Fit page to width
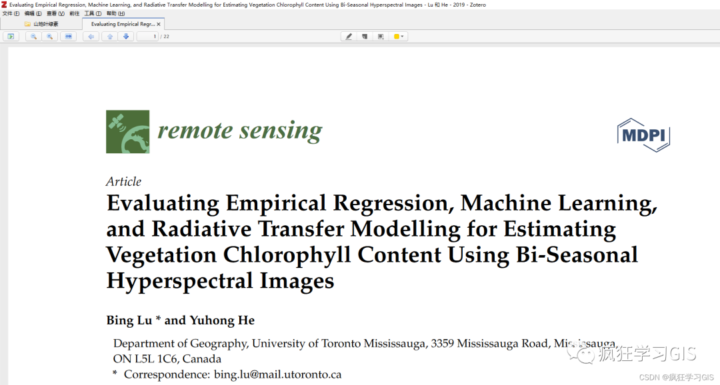 69,36
